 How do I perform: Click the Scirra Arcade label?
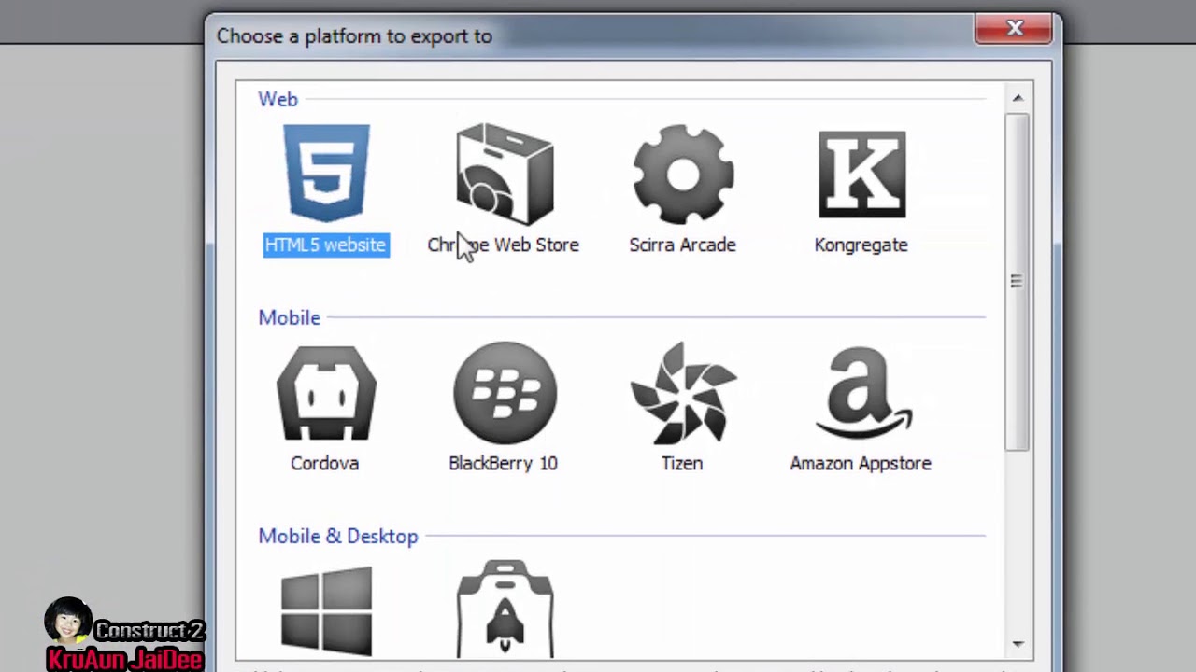tap(683, 245)
